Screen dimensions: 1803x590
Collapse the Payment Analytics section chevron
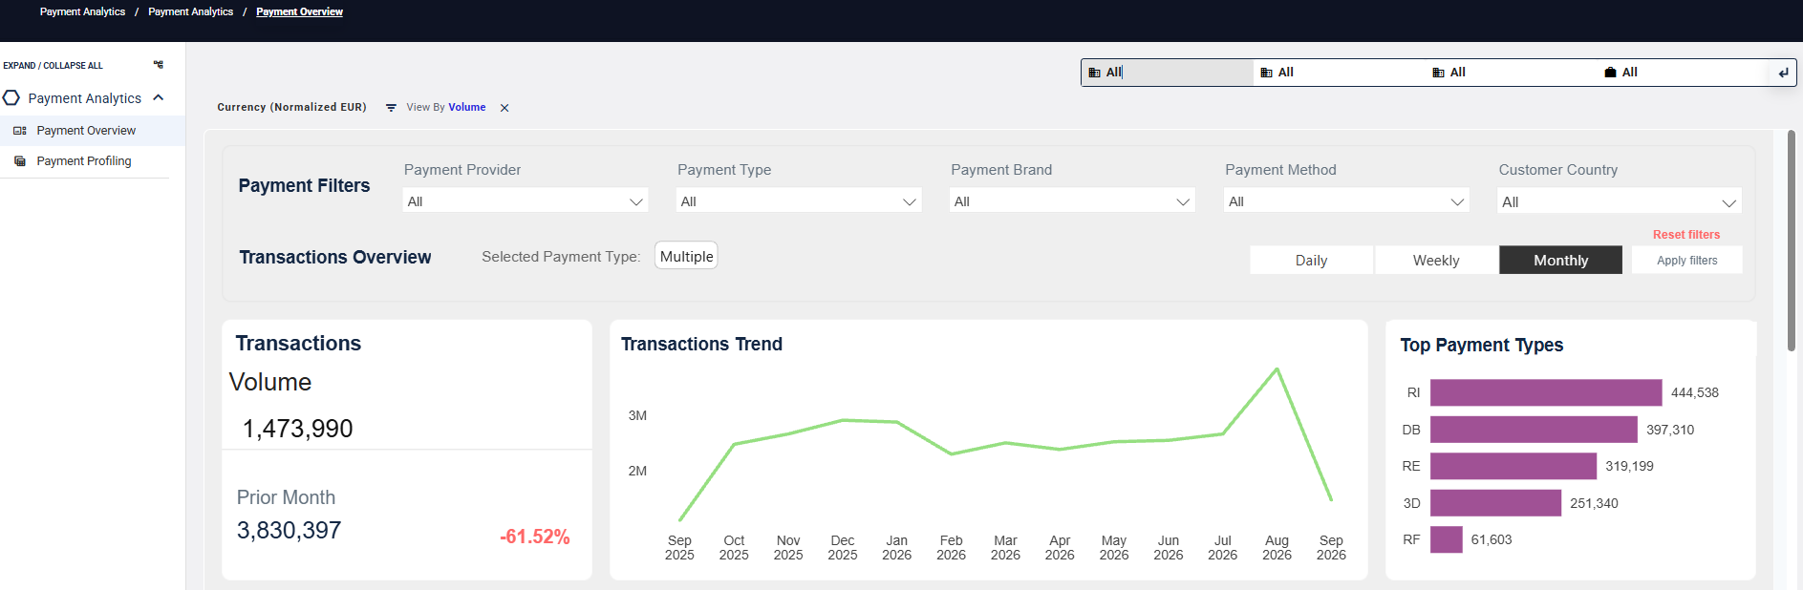[159, 97]
